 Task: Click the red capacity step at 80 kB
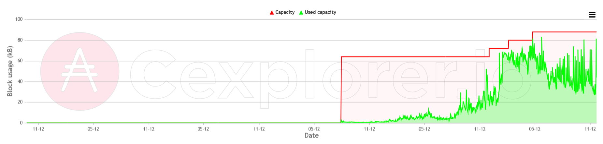coord(520,40)
